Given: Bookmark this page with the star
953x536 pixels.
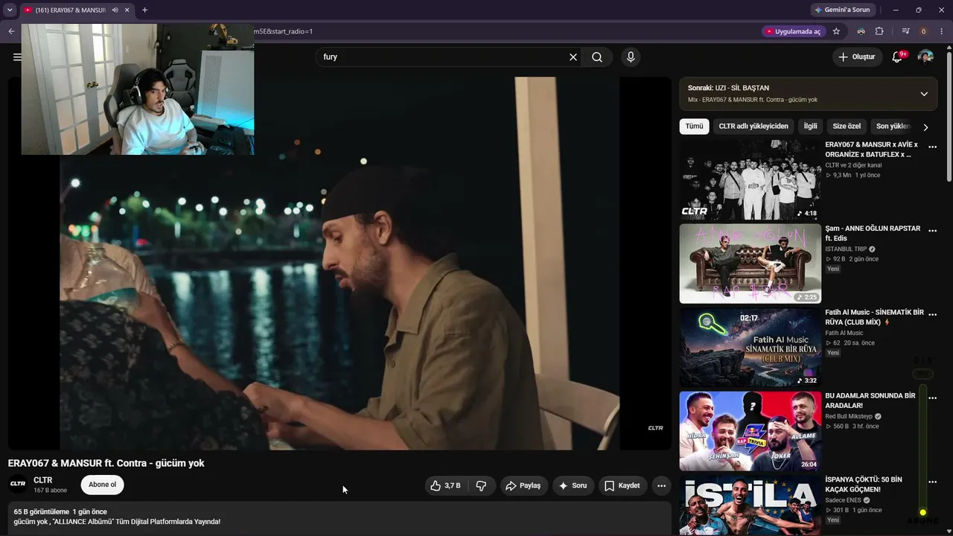Looking at the screenshot, I should coord(836,31).
